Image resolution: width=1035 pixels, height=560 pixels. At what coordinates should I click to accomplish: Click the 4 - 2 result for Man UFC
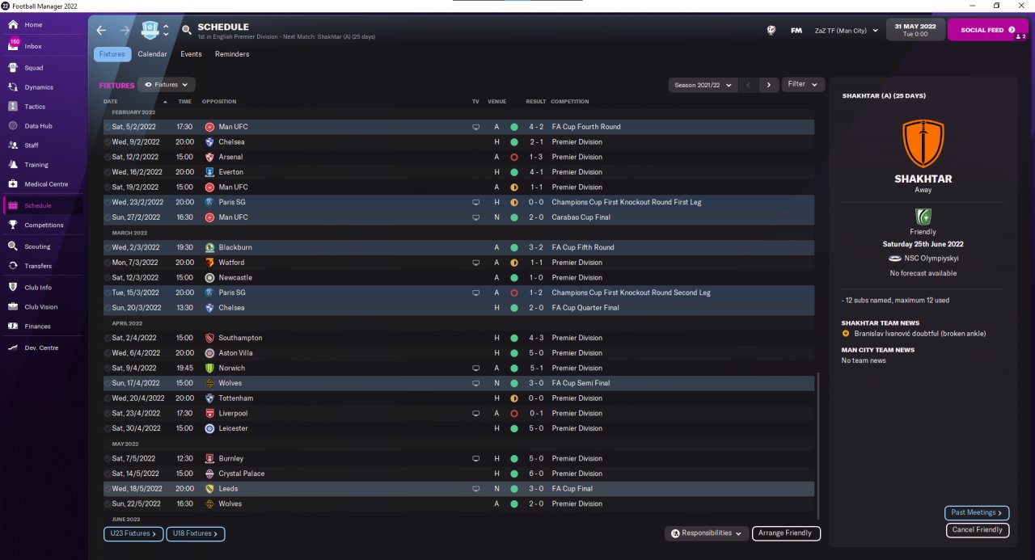[x=536, y=127]
